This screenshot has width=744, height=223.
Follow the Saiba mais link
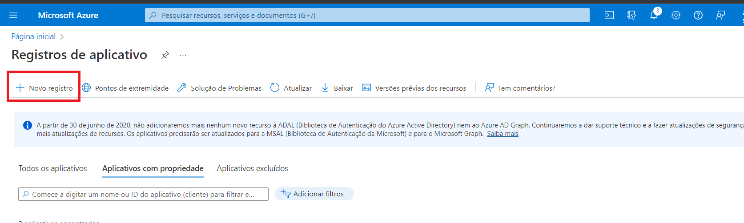503,134
